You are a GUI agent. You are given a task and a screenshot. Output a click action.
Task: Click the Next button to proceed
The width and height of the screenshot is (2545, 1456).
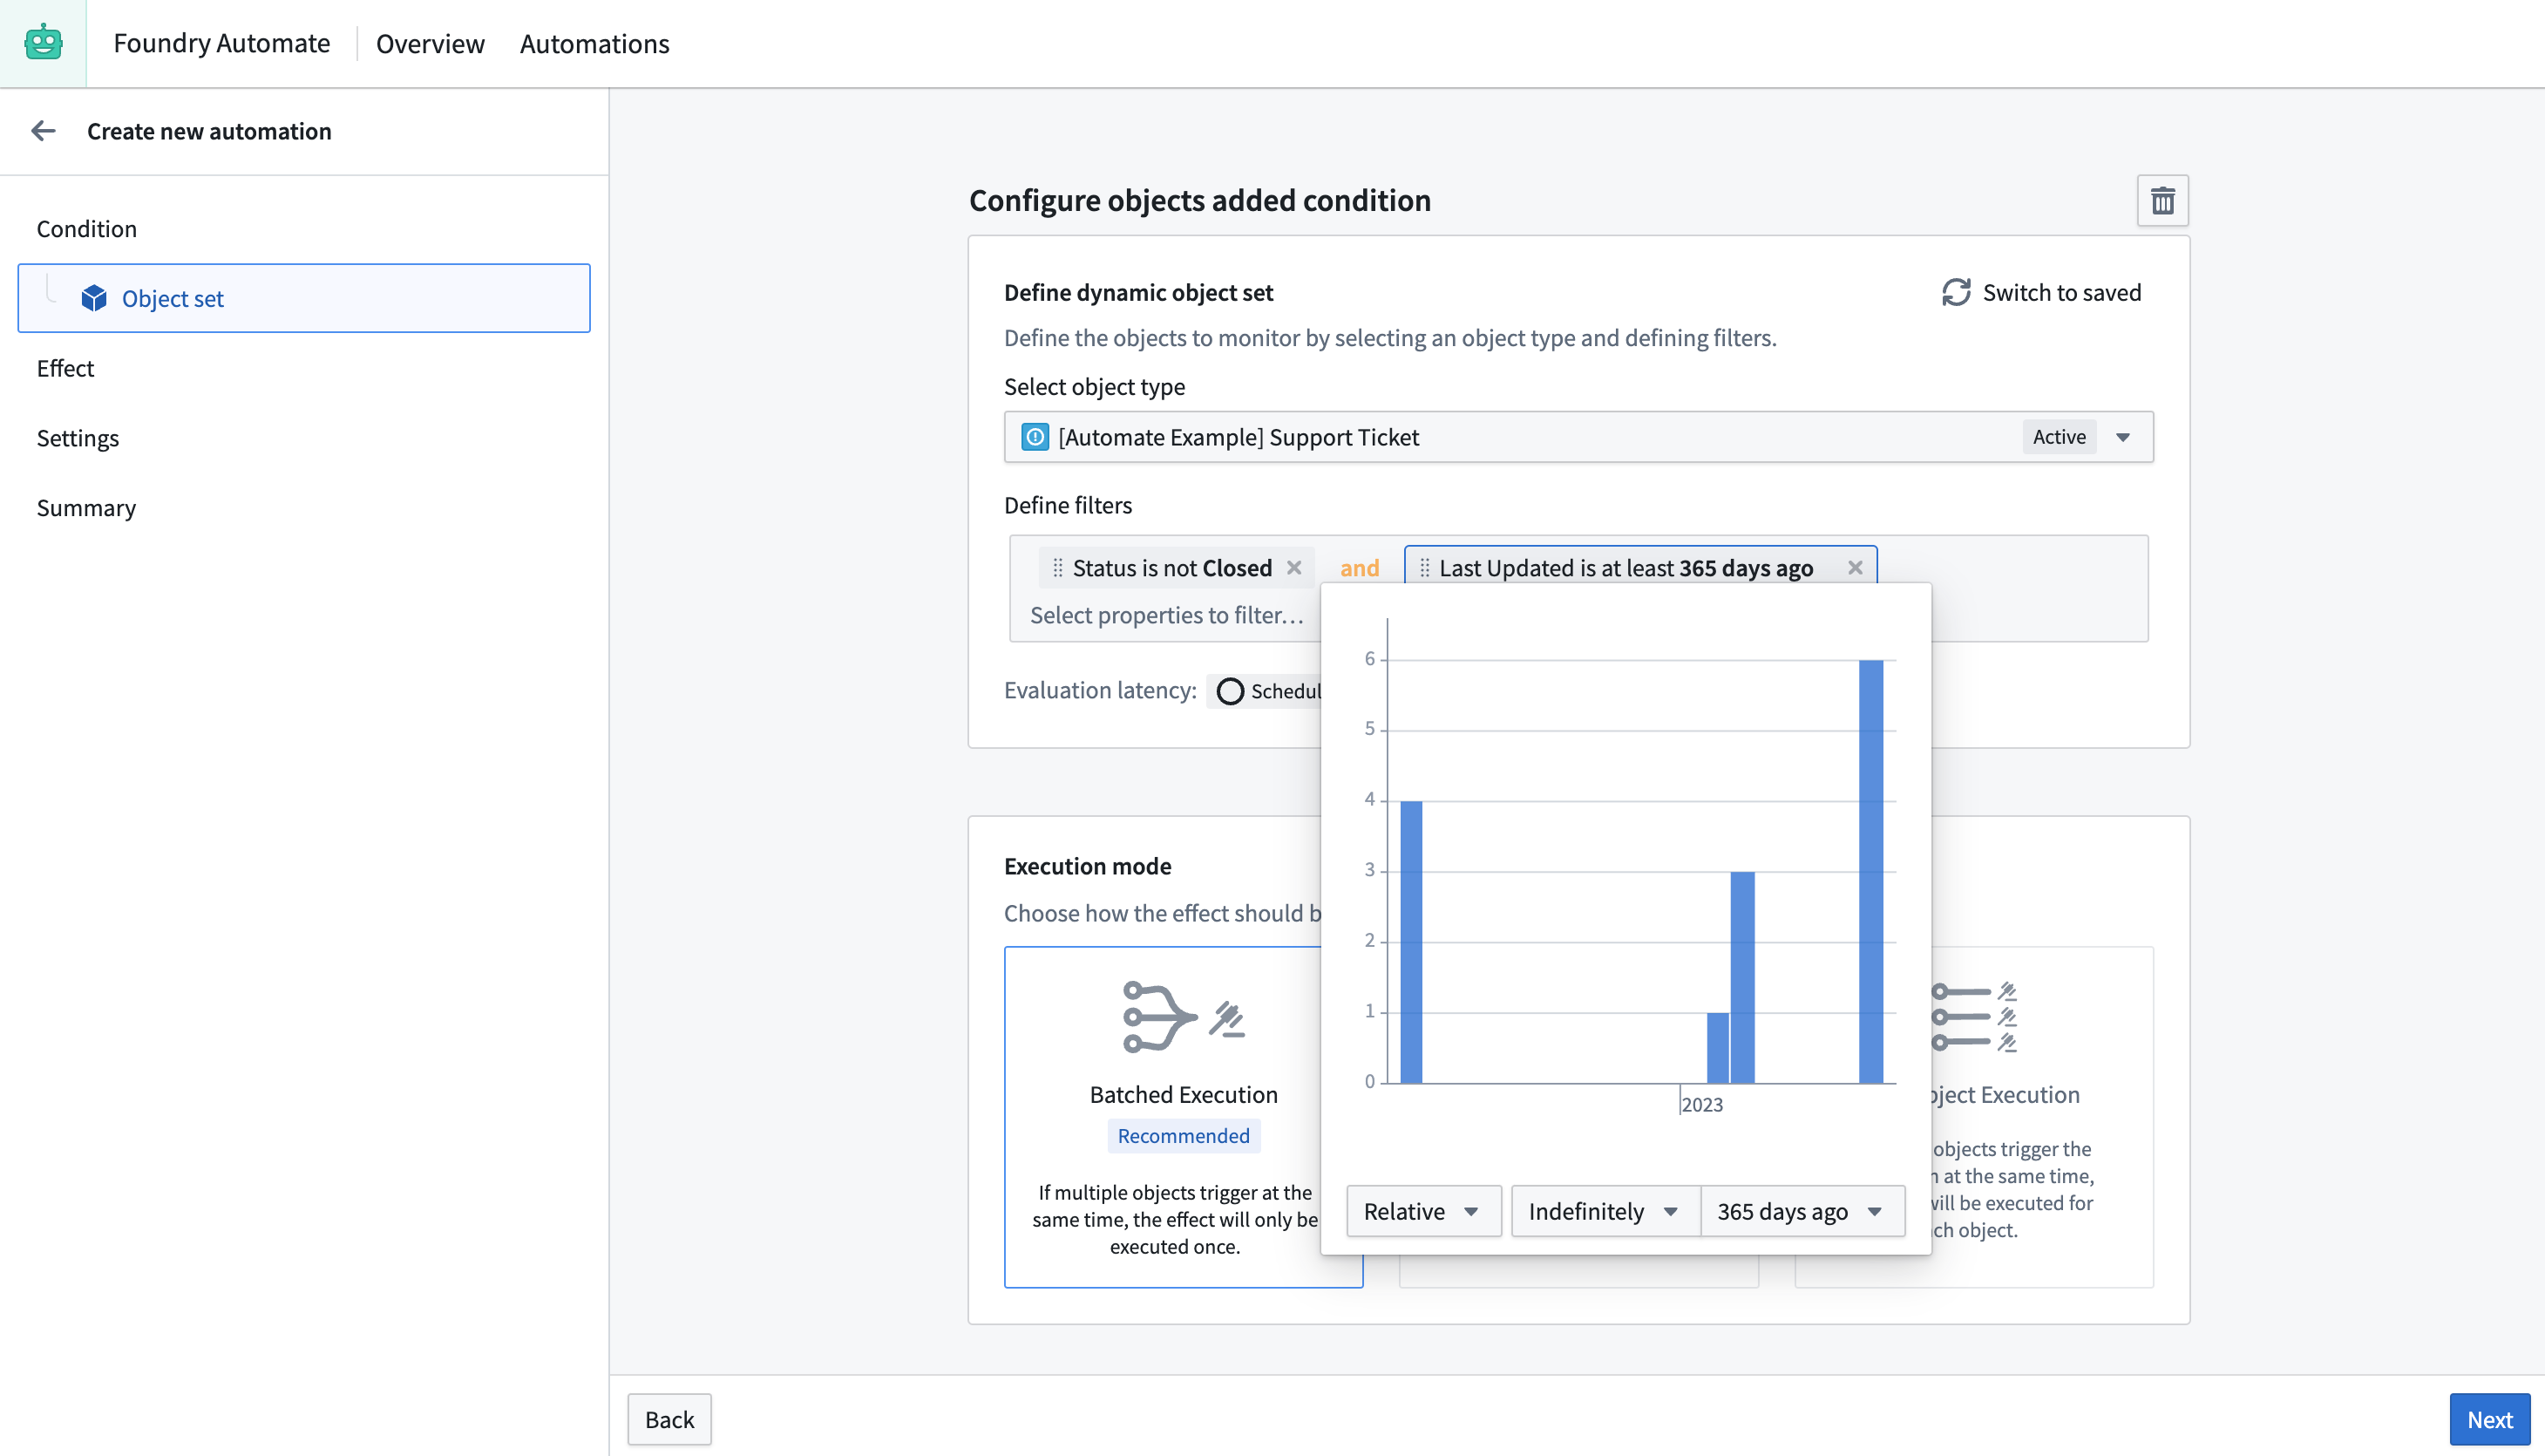pos(2489,1419)
